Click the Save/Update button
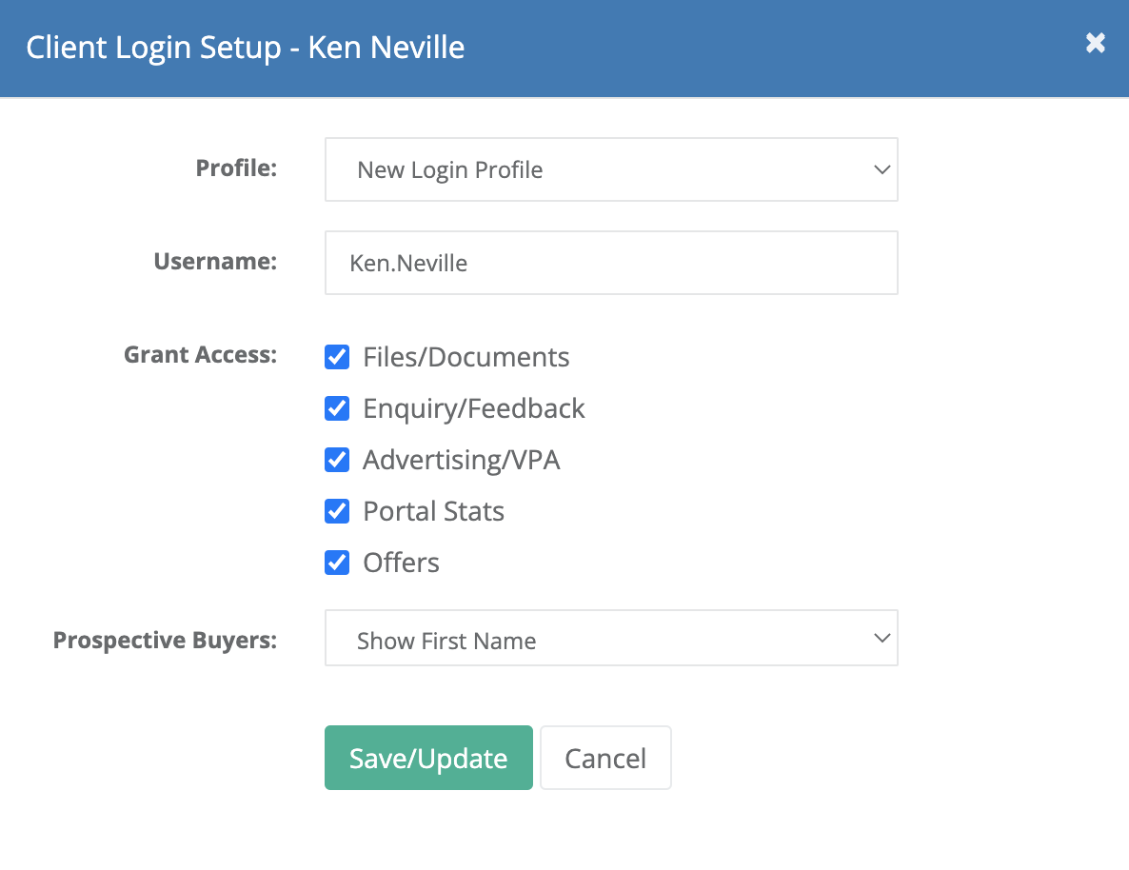This screenshot has width=1129, height=870. pyautogui.click(x=428, y=758)
